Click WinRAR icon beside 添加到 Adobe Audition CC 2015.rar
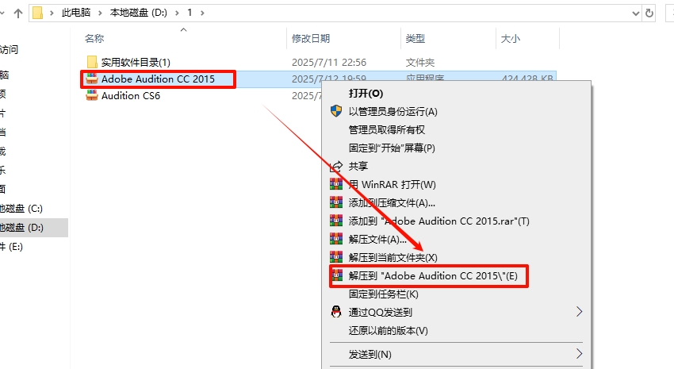 tap(336, 221)
